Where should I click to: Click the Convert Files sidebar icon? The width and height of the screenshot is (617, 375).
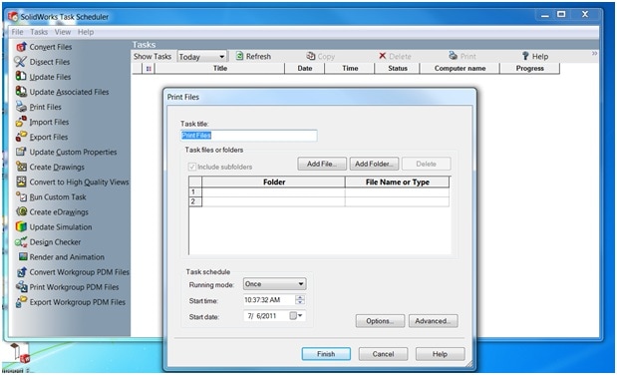tap(21, 47)
